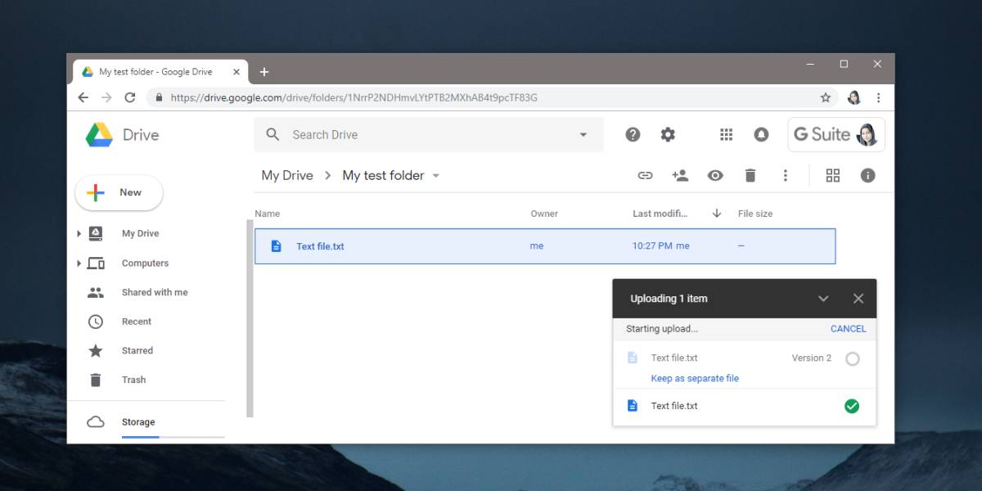Viewport: 982px width, 491px height.
Task: Open Trash in sidebar
Action: pos(133,380)
